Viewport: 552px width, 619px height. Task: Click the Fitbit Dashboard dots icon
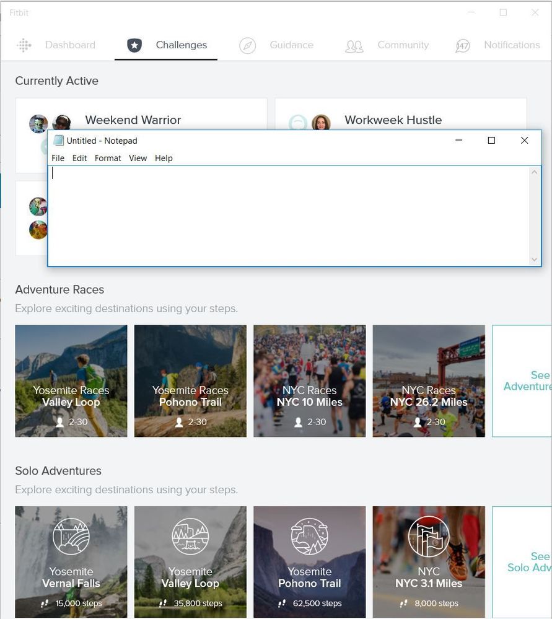[x=24, y=45]
